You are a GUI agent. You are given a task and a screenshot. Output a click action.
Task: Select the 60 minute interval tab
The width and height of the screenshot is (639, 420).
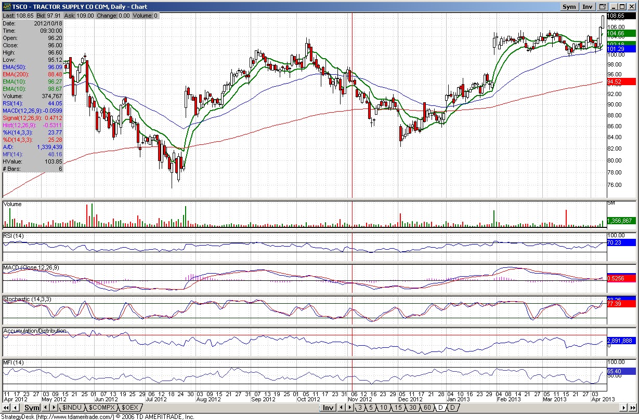pos(427,408)
